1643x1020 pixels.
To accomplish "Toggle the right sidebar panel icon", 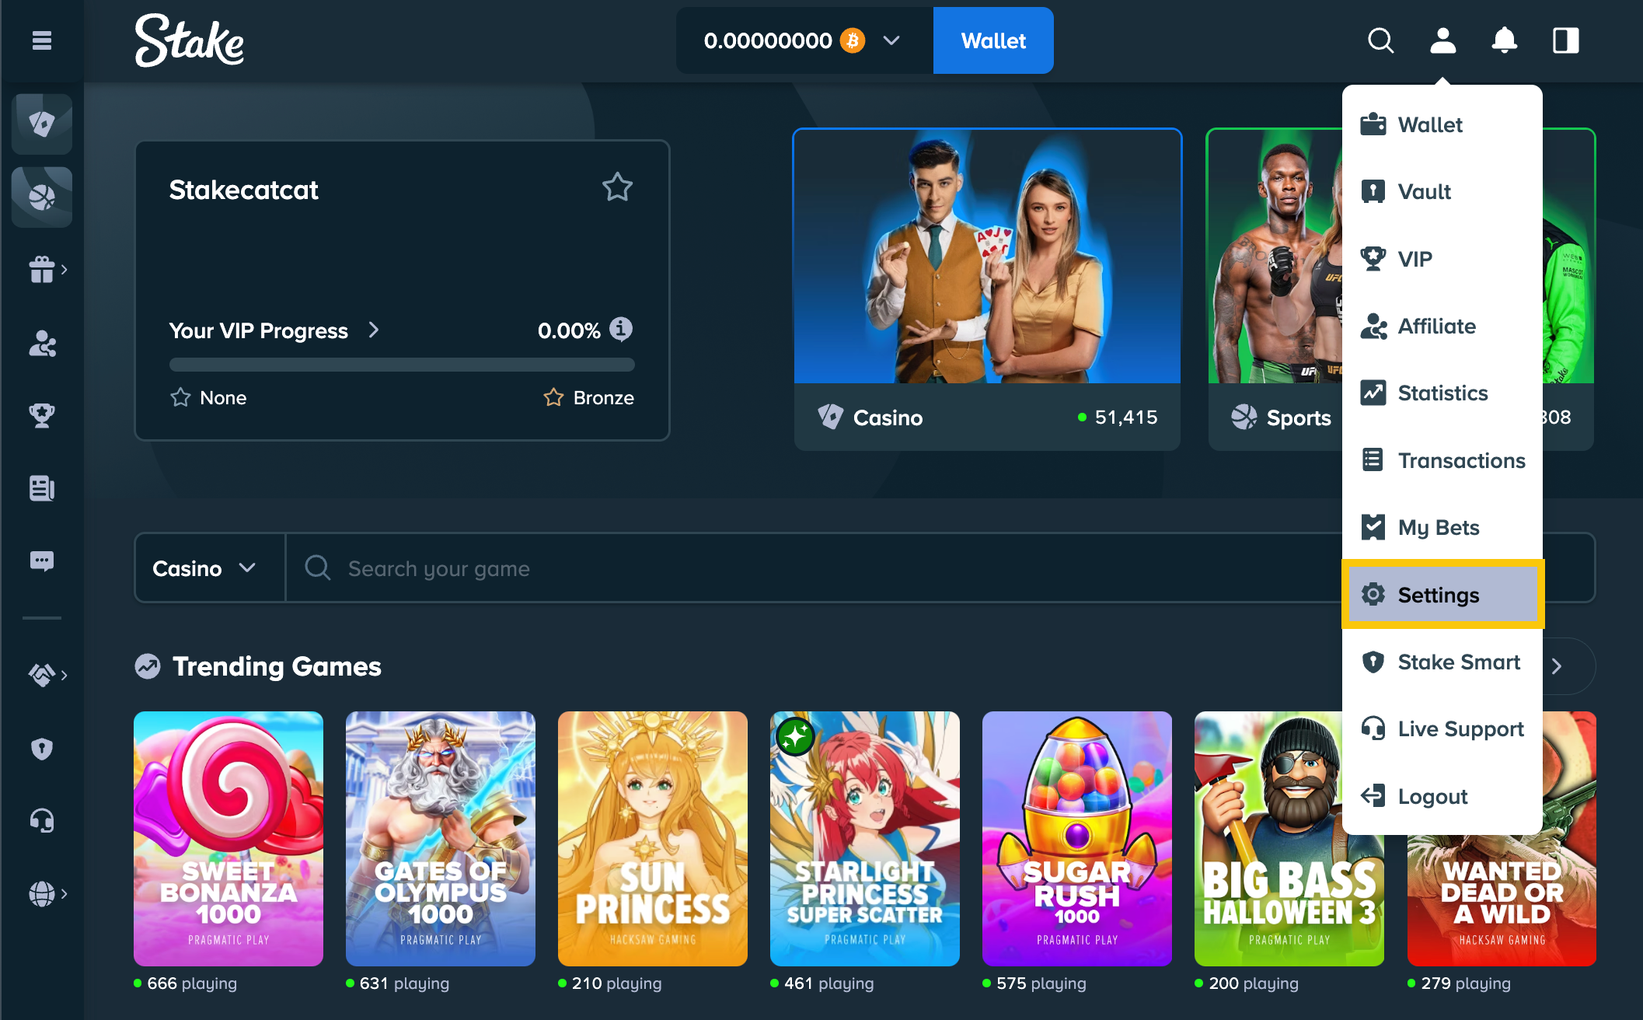I will point(1565,40).
